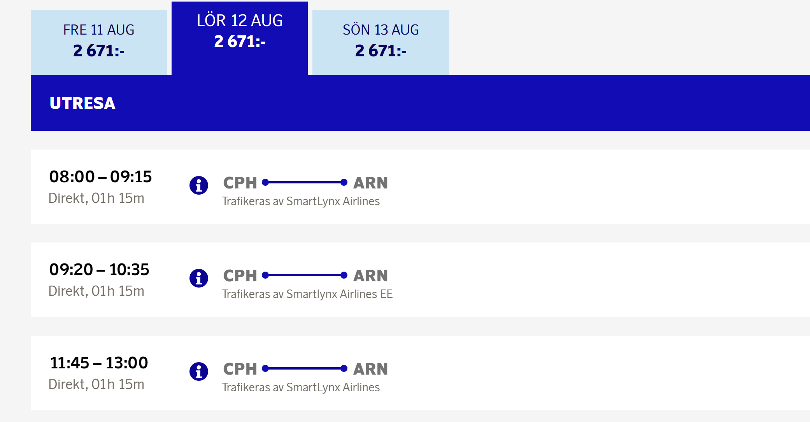Image resolution: width=810 pixels, height=422 pixels.
Task: Click "Trafikeras av Smartlynx Airlines EE" text
Action: 307,294
